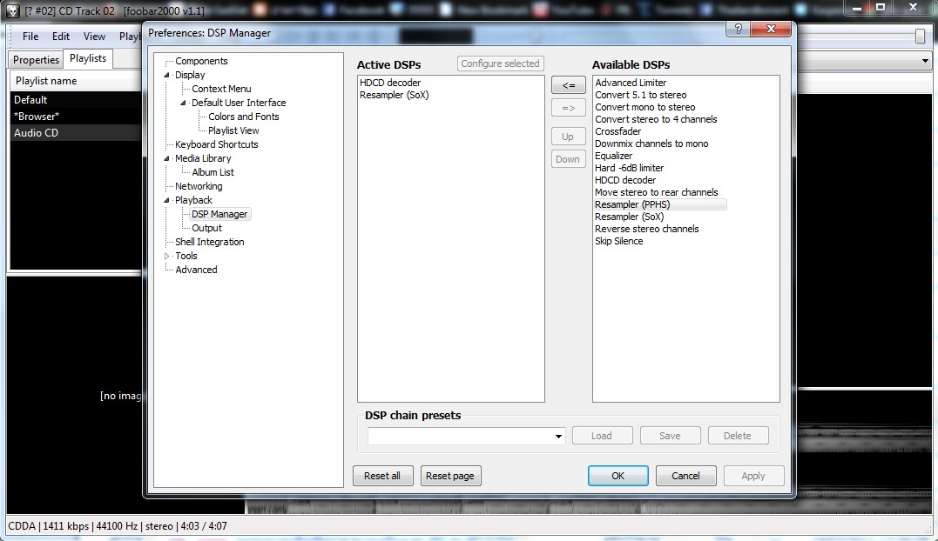
Task: Click the Save preset button
Action: point(670,436)
